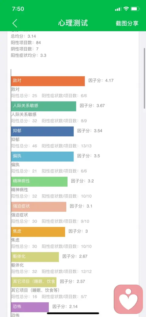Select the light green 精神病性 bar
Image resolution: width=146 pixels, height=317 pixels.
(x=39, y=182)
